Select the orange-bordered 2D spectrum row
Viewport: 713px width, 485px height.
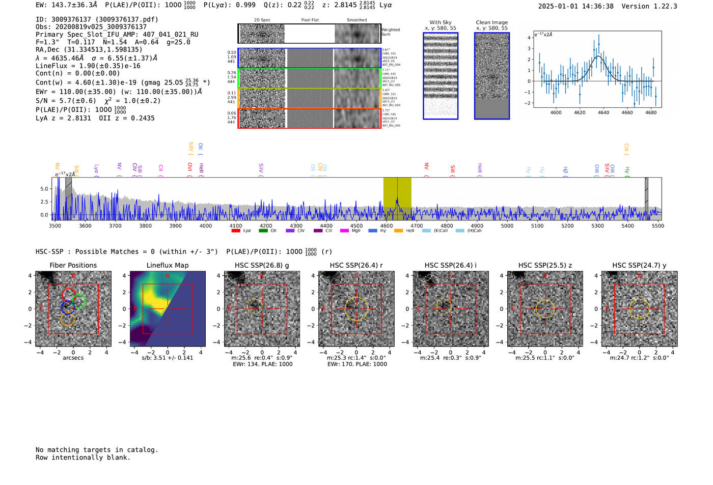click(x=309, y=98)
